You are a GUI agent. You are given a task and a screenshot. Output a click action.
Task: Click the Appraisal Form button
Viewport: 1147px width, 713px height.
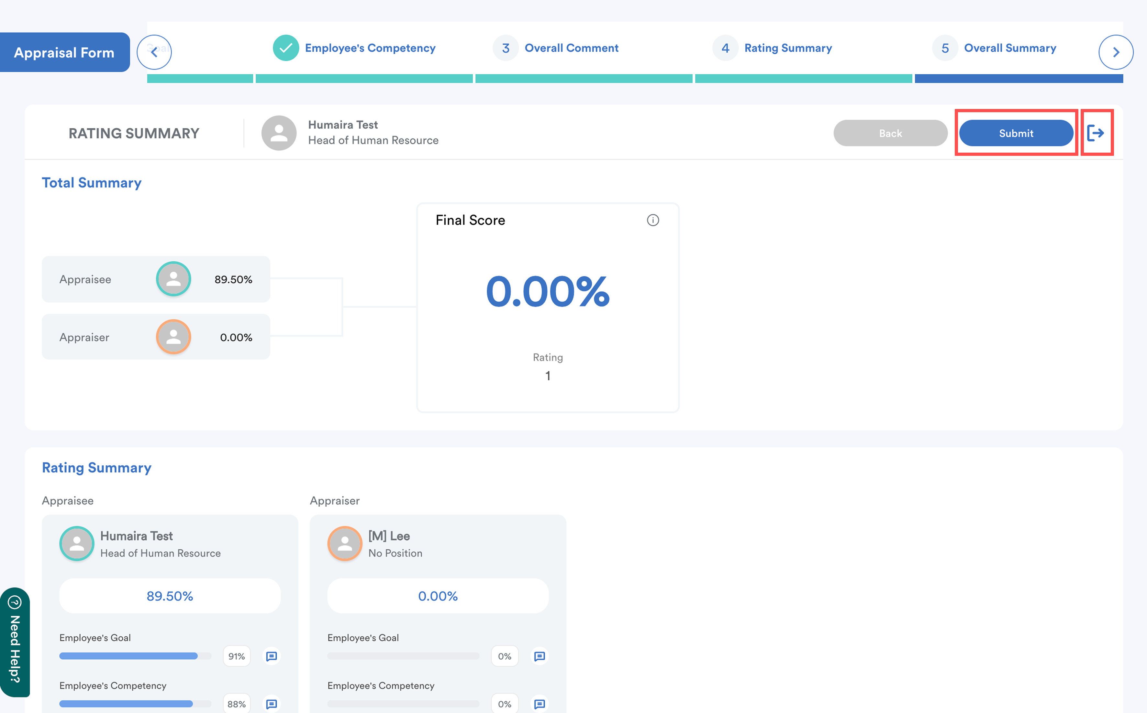(65, 52)
